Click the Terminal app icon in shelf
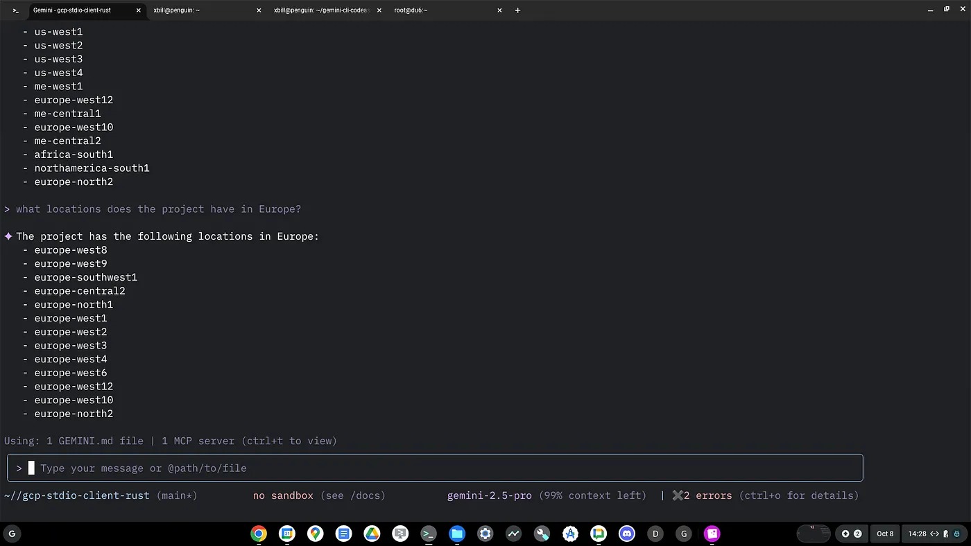 429,534
